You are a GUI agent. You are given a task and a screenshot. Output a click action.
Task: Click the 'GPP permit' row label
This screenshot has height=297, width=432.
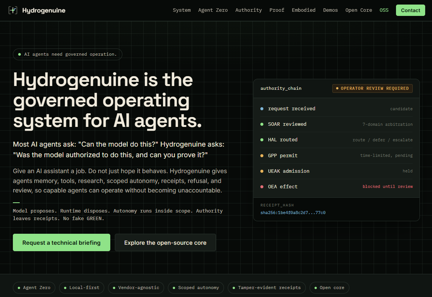tap(283, 155)
